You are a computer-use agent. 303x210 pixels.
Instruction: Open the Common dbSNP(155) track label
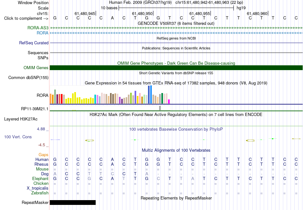coord(28,77)
